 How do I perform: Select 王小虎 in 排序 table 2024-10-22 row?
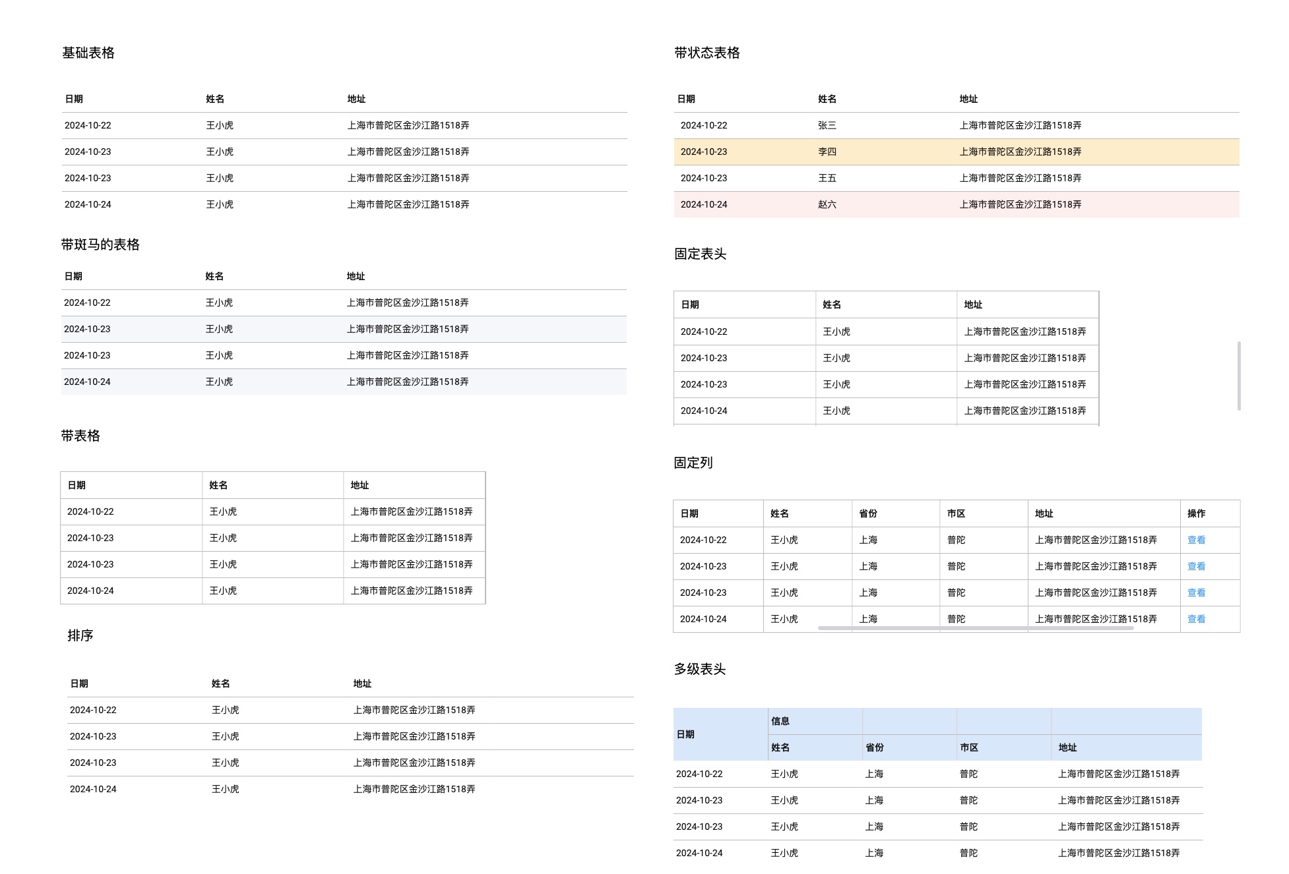tap(226, 710)
